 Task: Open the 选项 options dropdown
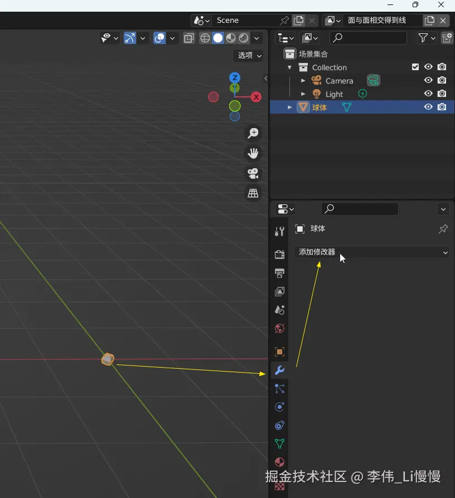point(248,55)
